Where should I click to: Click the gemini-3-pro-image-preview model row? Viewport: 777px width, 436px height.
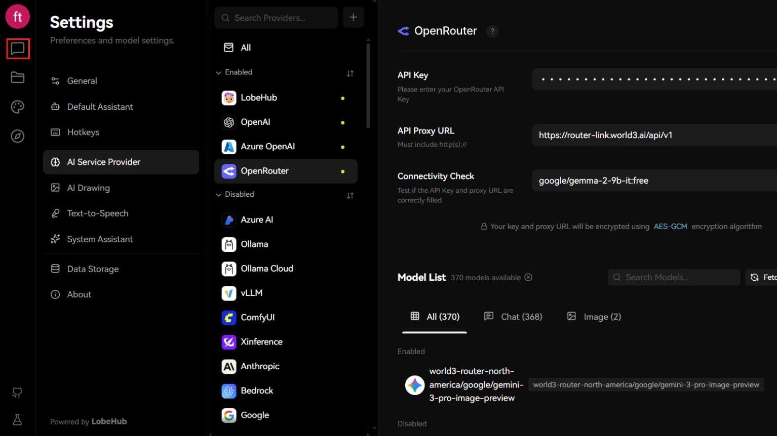click(x=587, y=385)
